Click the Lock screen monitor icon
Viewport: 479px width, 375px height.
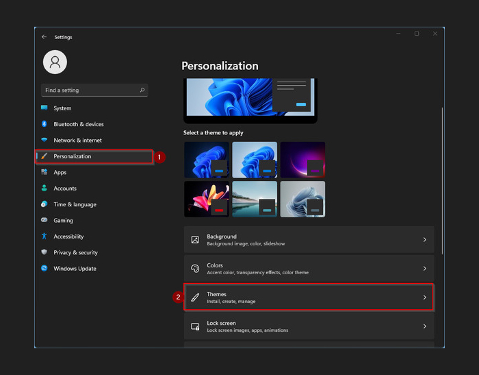click(195, 326)
